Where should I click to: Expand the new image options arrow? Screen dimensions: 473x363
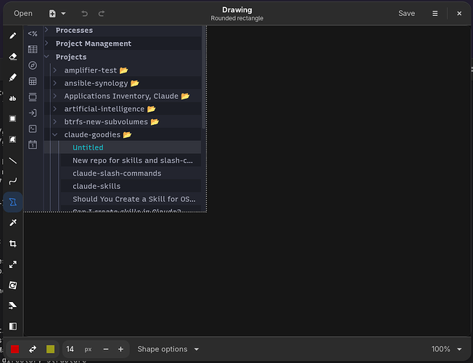[x=63, y=14]
